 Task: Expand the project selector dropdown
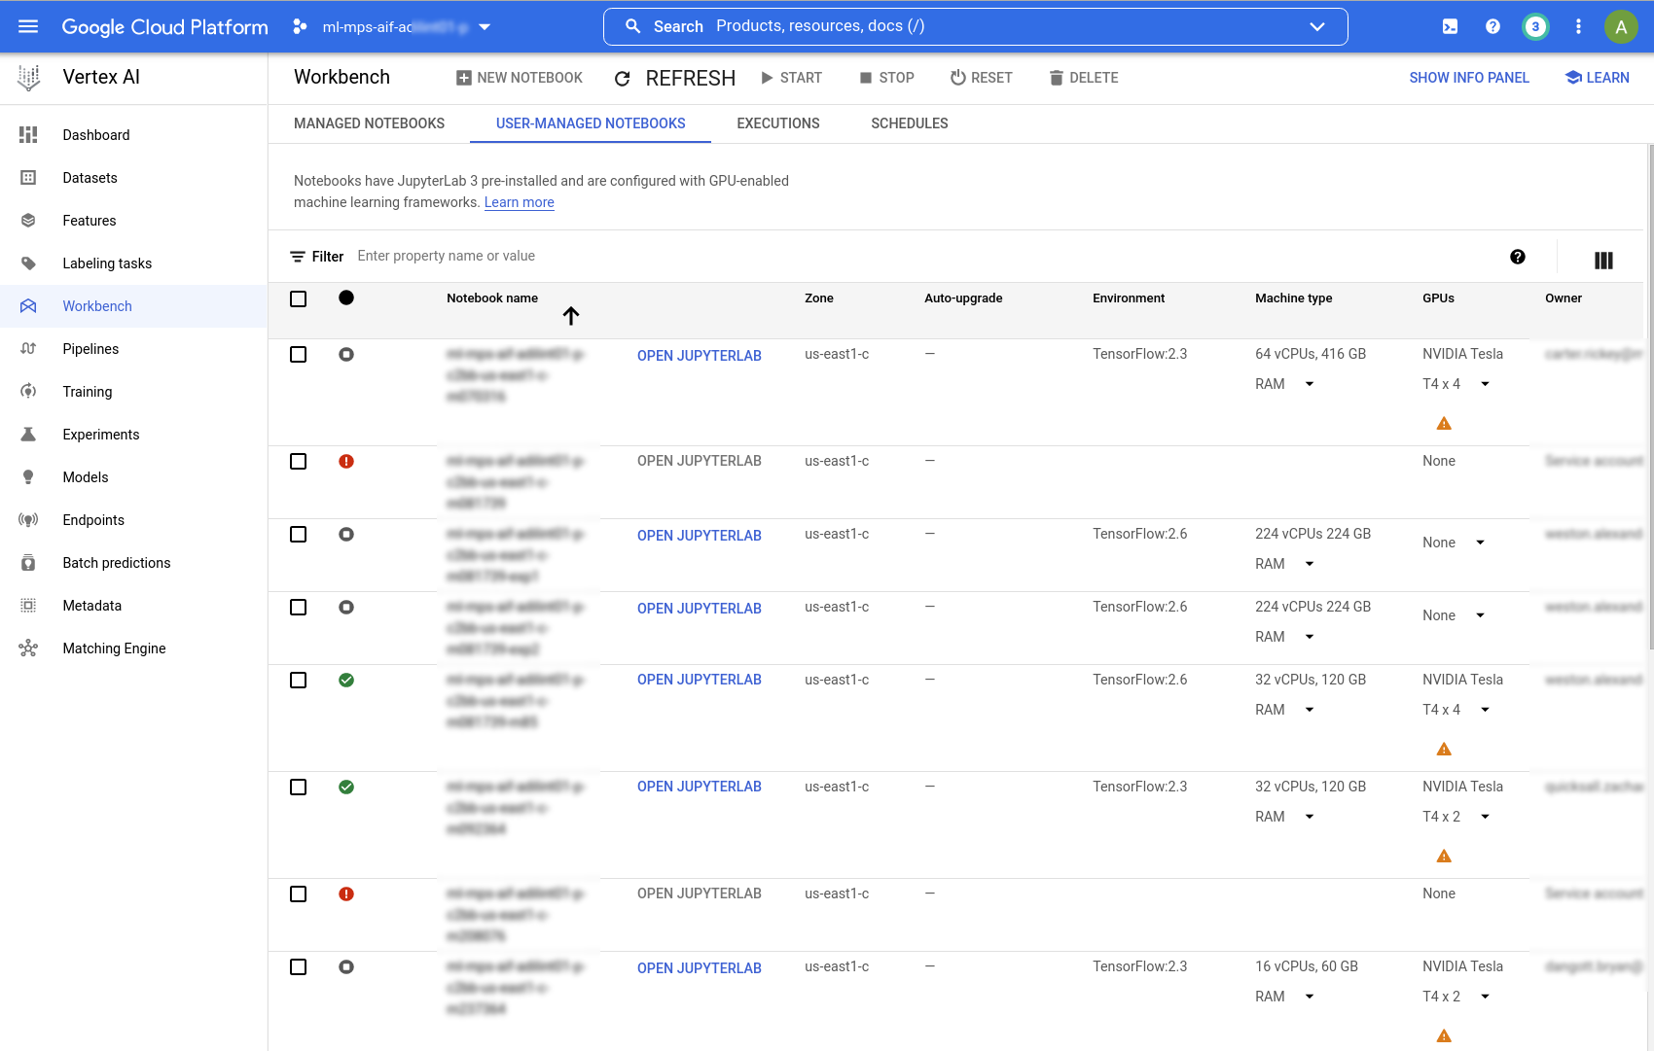485,26
